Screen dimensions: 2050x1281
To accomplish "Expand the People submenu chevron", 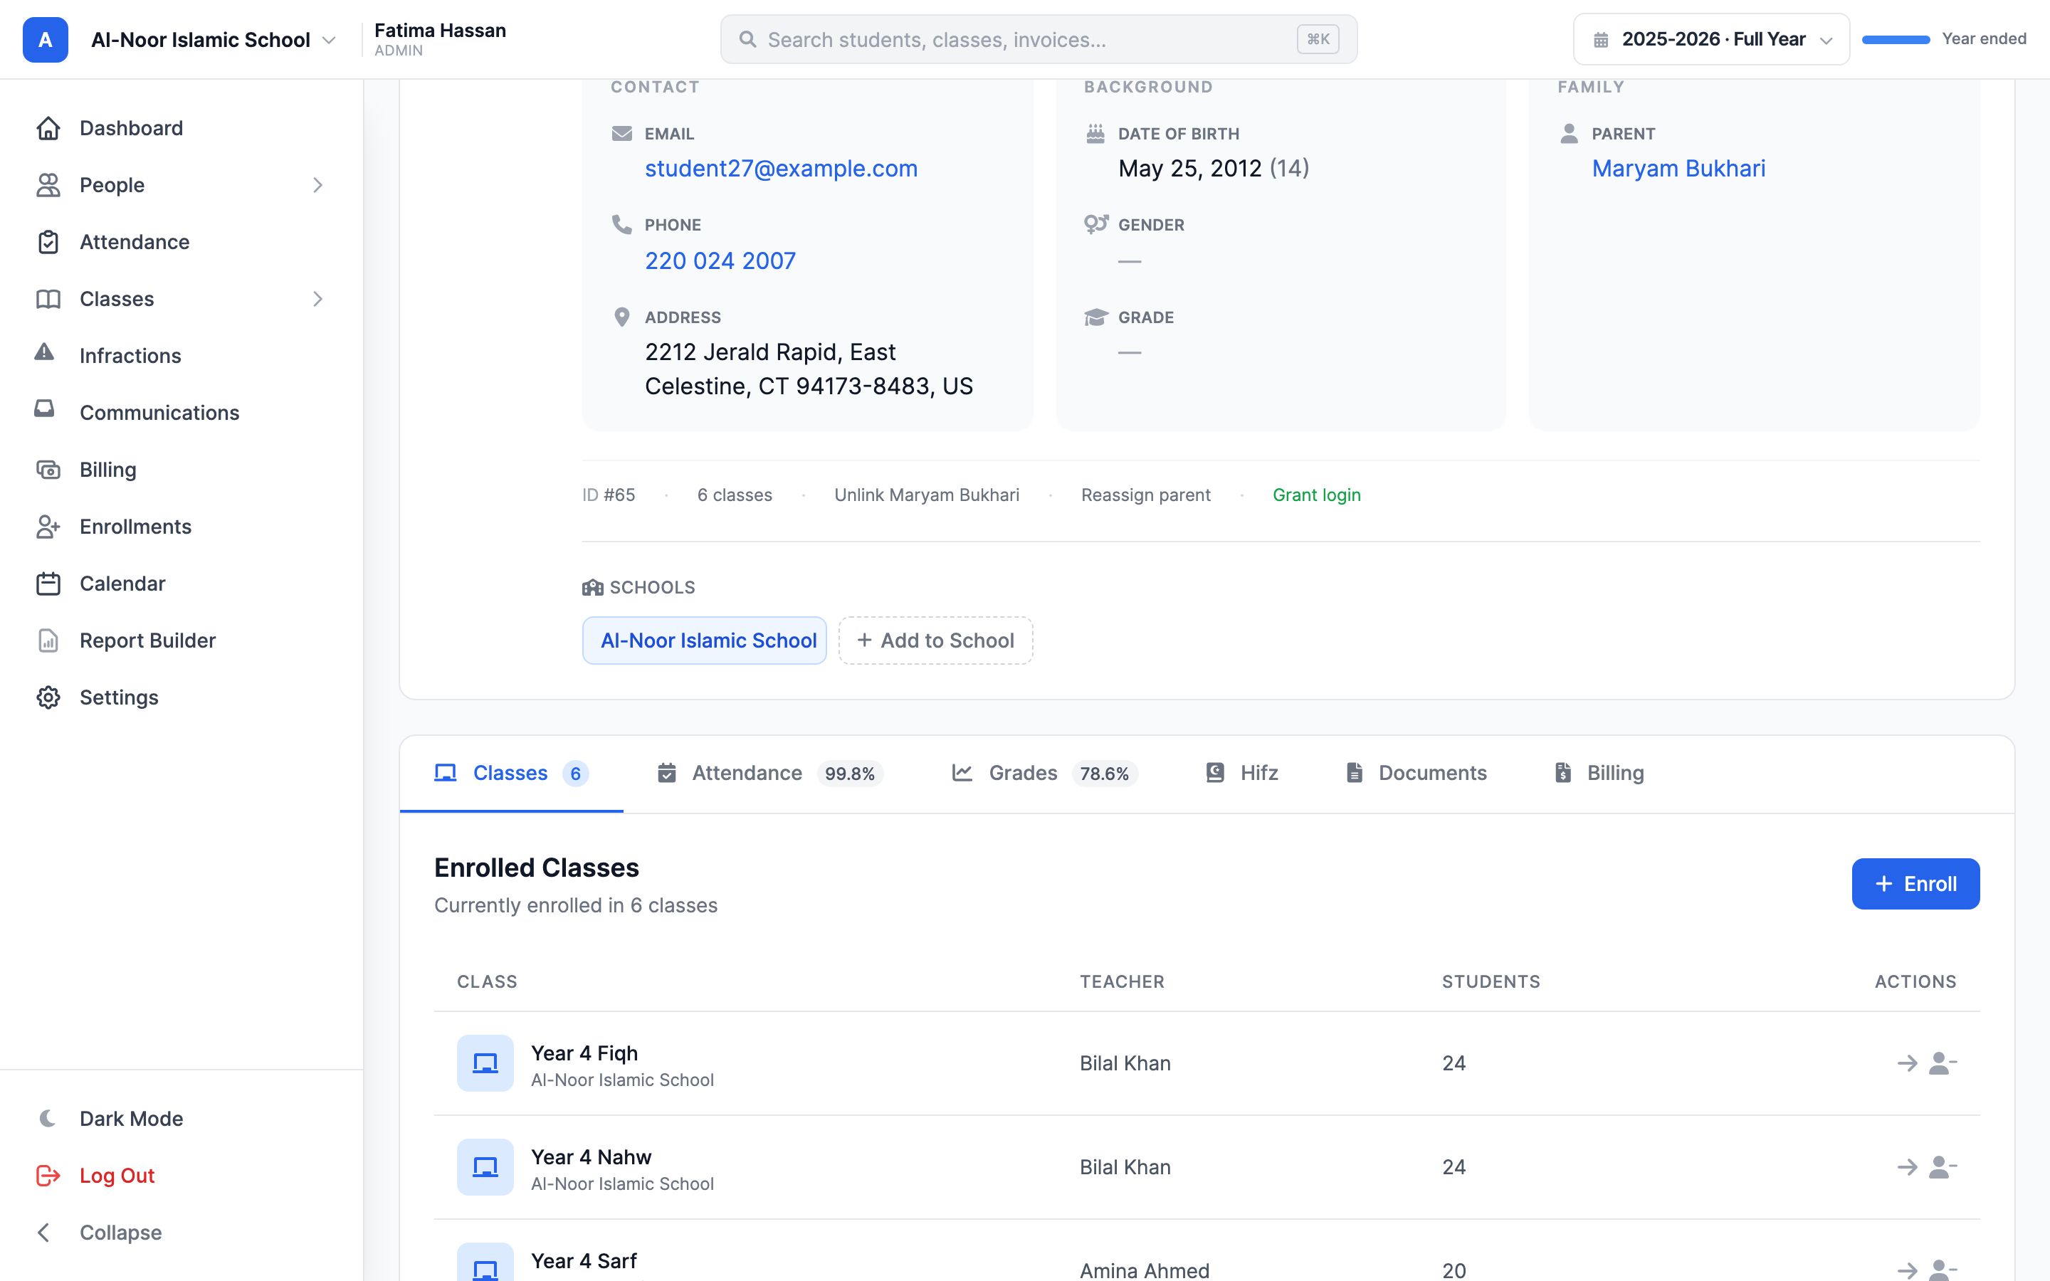I will coord(317,185).
